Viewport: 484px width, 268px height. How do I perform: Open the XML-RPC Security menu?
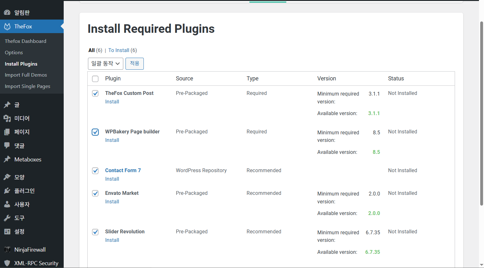pos(32,263)
